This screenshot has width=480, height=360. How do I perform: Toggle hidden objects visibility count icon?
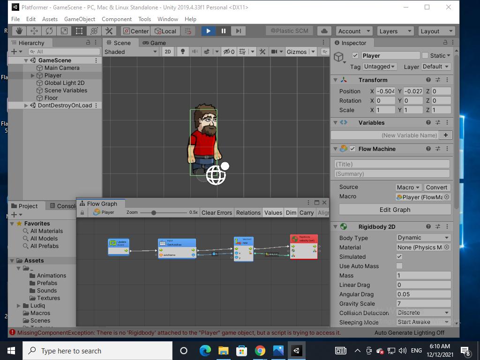pyautogui.click(x=229, y=52)
